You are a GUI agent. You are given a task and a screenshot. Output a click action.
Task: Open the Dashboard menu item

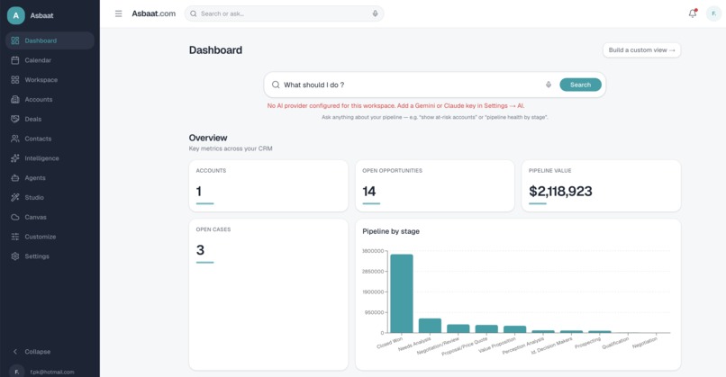pyautogui.click(x=50, y=40)
